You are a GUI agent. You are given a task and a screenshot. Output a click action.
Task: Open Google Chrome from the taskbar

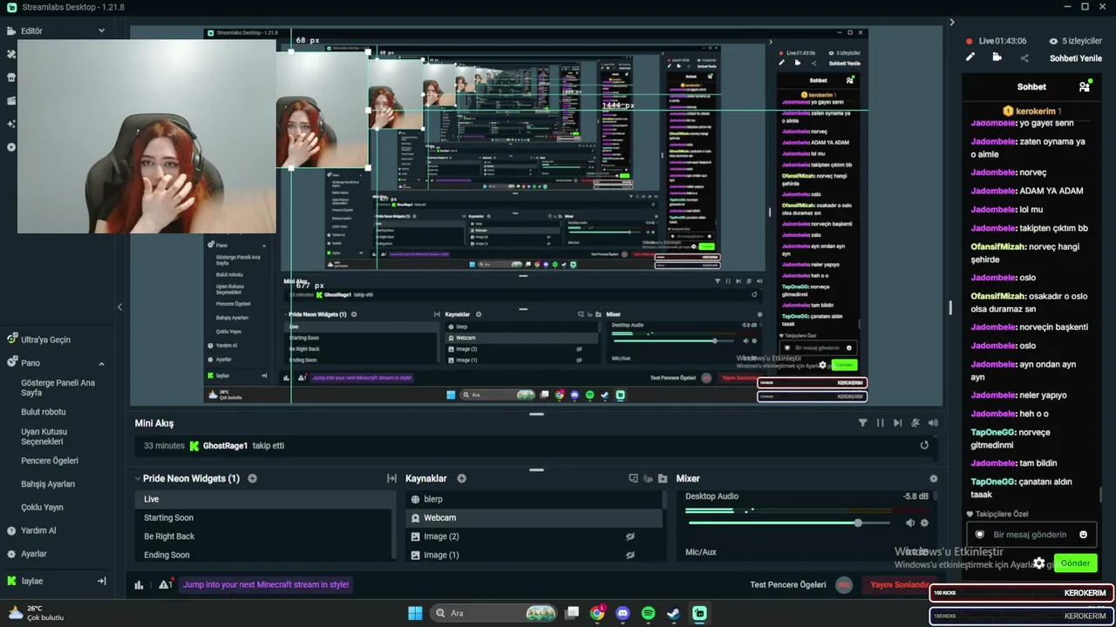pos(597,613)
